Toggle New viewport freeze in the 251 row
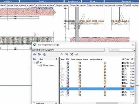Image resolution: width=139 pixels, height=104 pixels. coord(80,77)
